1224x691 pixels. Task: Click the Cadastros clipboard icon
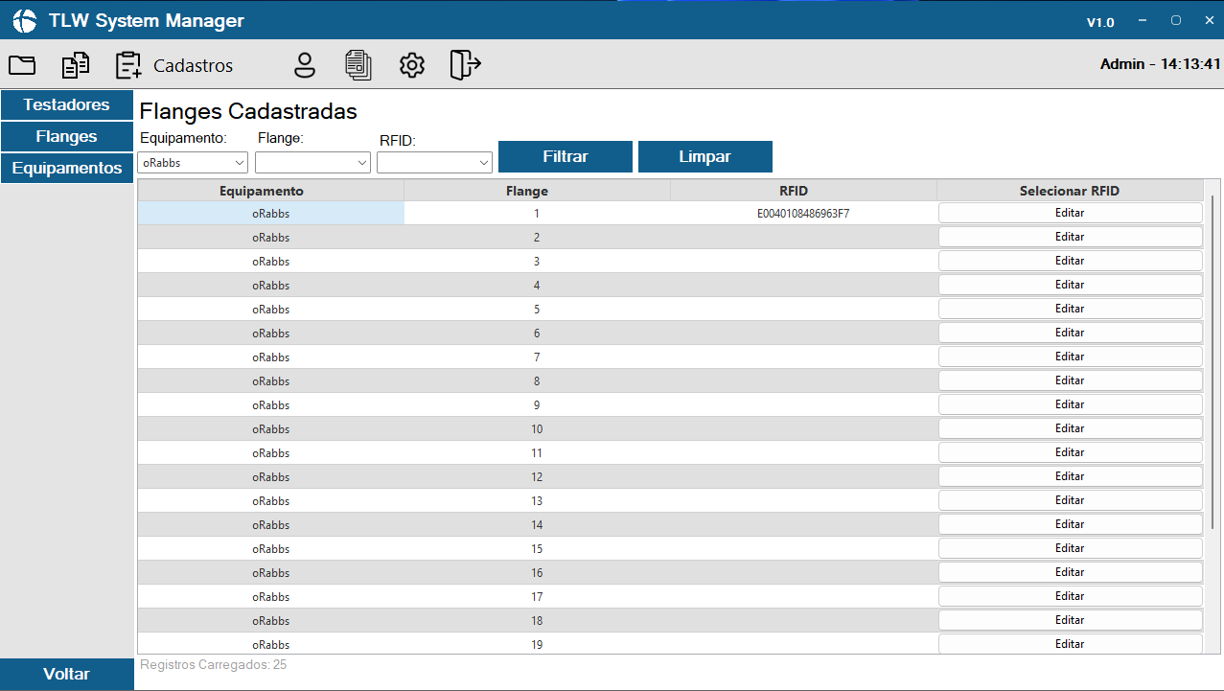click(127, 65)
